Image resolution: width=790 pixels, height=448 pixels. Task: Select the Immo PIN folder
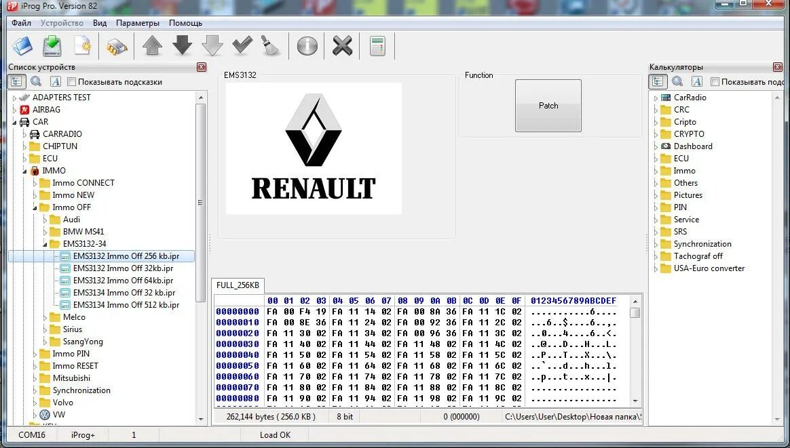coord(71,354)
